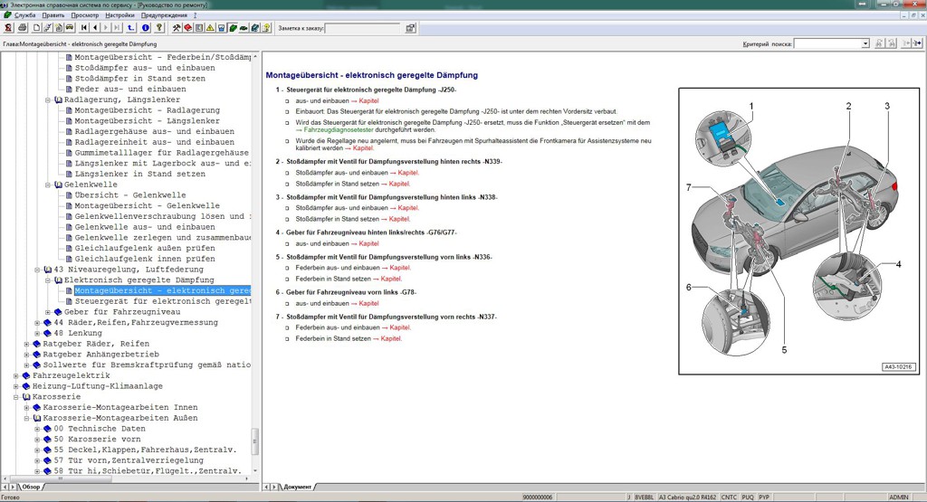Open Kapitel link under Steuergerät J250 aus- und einbauen
Image resolution: width=927 pixels, height=502 pixels.
point(365,101)
